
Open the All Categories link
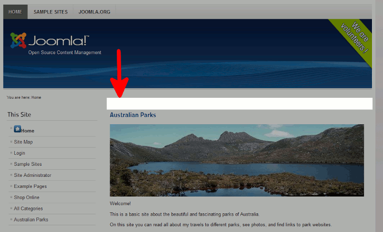pyautogui.click(x=28, y=209)
